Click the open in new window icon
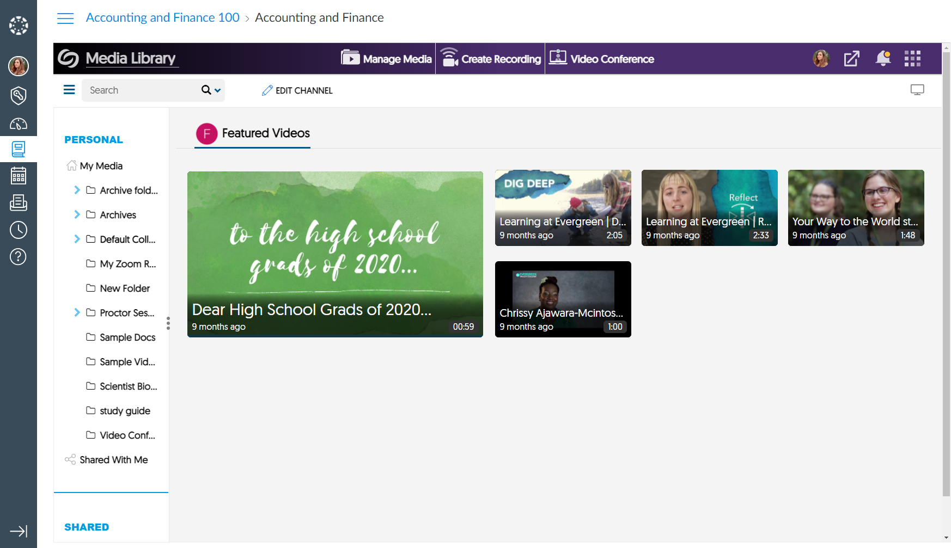 tap(851, 58)
